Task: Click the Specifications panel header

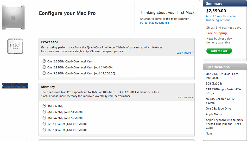Action: pos(225,67)
